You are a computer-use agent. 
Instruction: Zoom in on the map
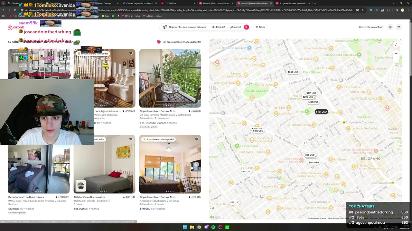(x=396, y=53)
